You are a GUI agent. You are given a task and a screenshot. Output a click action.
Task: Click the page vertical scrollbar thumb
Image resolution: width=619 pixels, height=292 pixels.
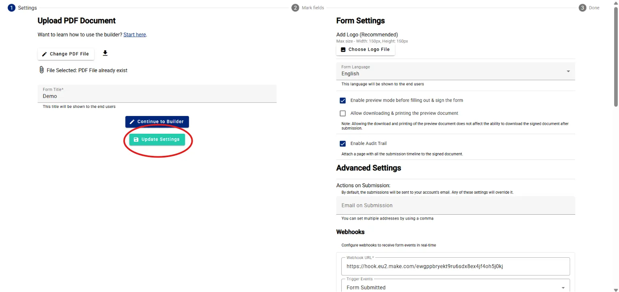(x=615, y=56)
